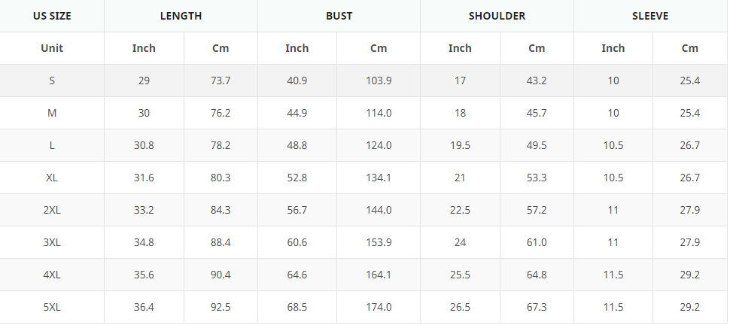
Task: Click the 36.4 inch length cell
Action: pos(144,307)
